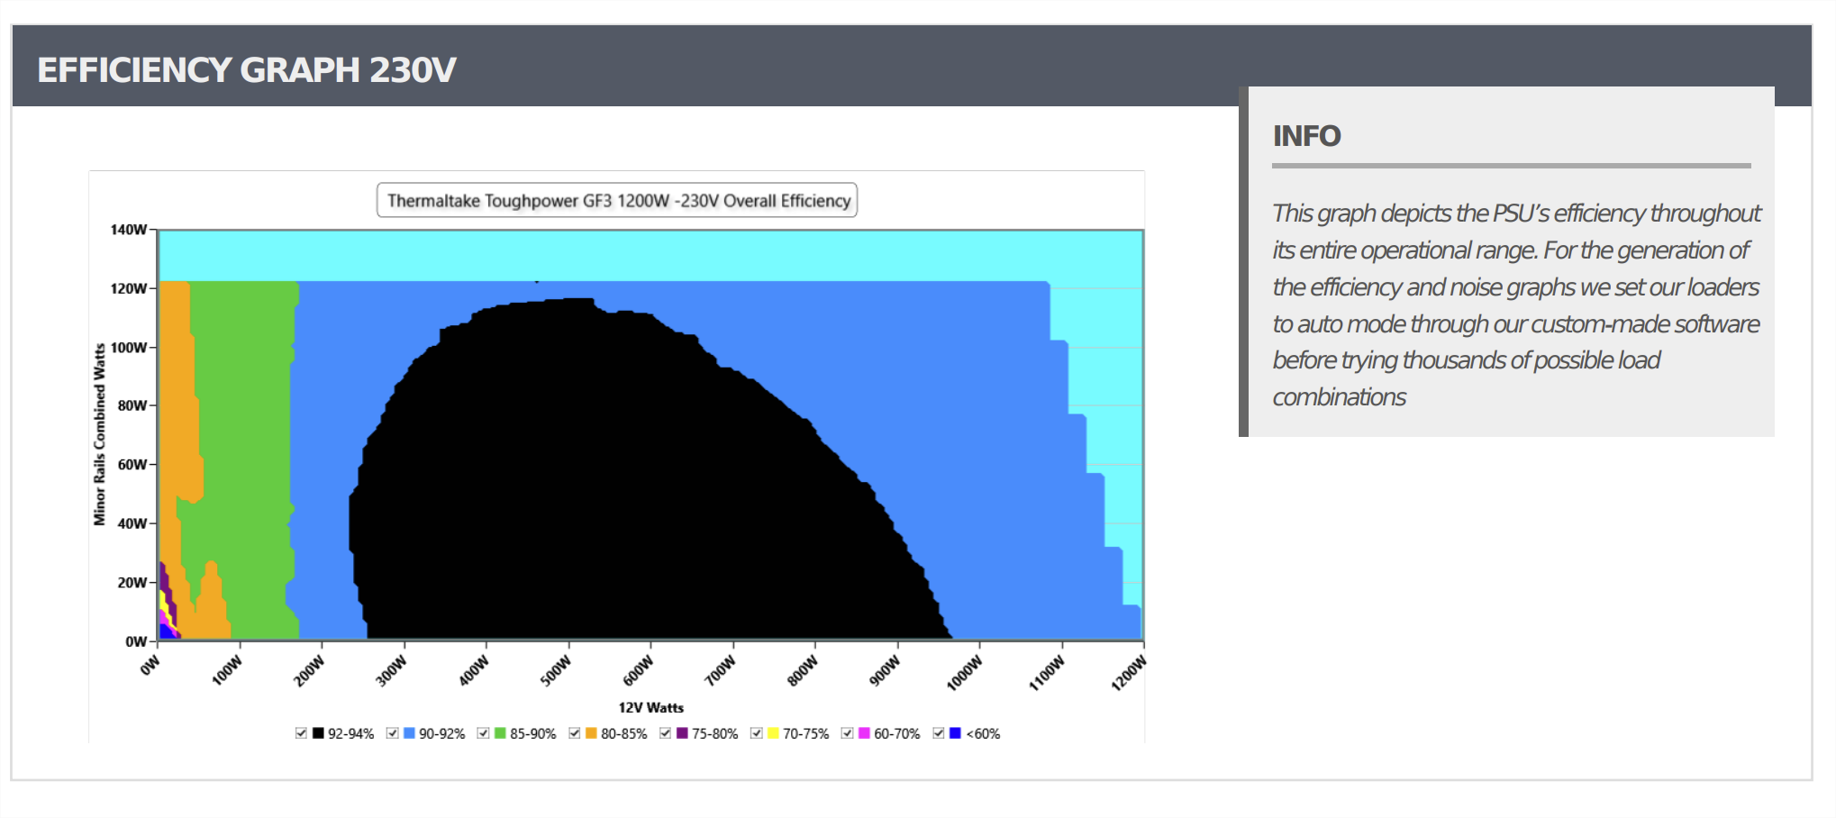1836x818 pixels.
Task: Click the black 92-94% legend swatch
Action: coord(318,733)
